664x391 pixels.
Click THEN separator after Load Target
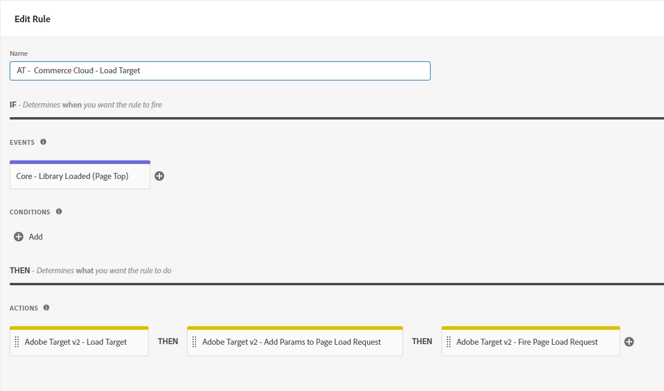pos(168,341)
